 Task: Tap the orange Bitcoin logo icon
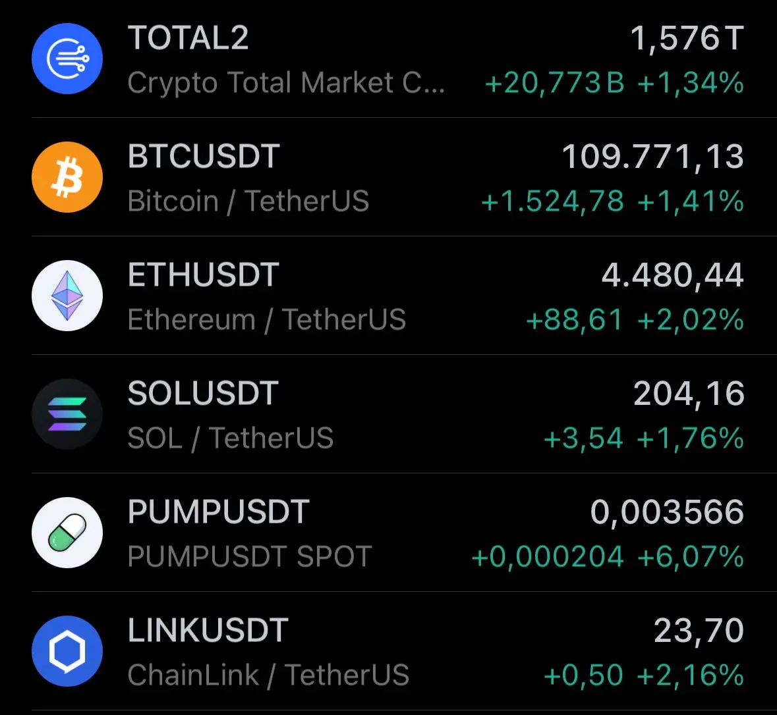pyautogui.click(x=67, y=176)
